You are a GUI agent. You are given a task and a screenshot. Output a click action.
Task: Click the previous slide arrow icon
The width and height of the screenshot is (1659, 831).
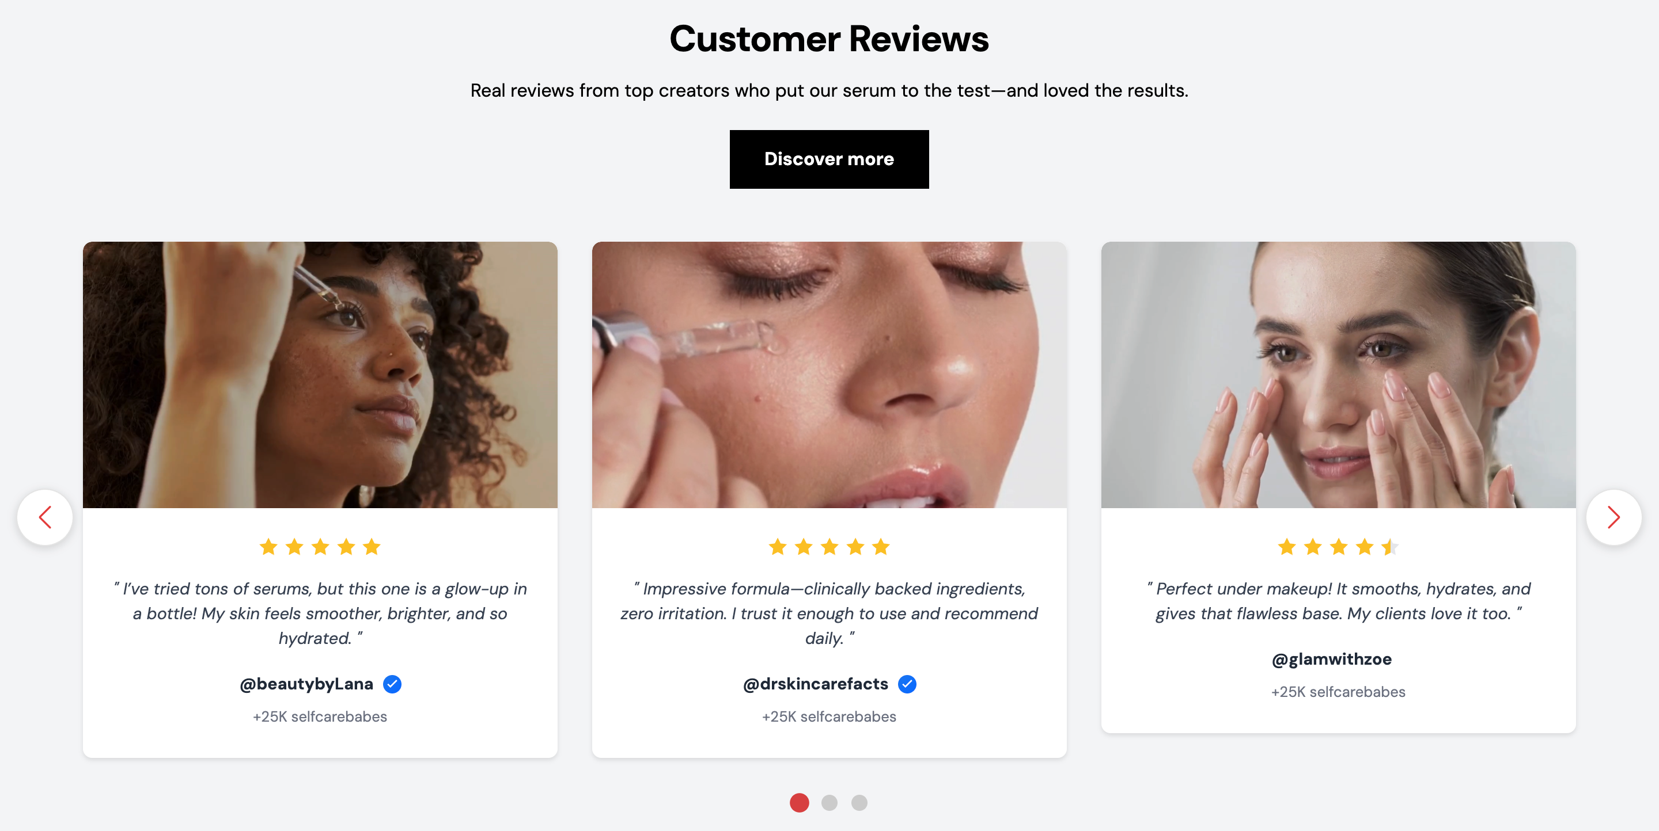point(45,517)
